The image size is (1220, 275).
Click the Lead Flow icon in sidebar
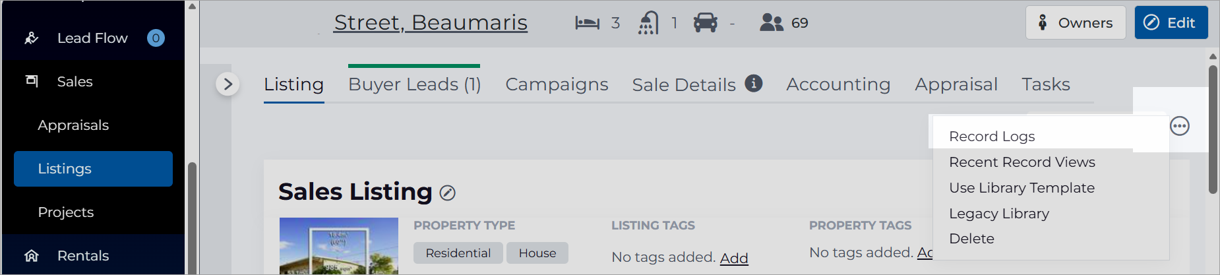(32, 38)
